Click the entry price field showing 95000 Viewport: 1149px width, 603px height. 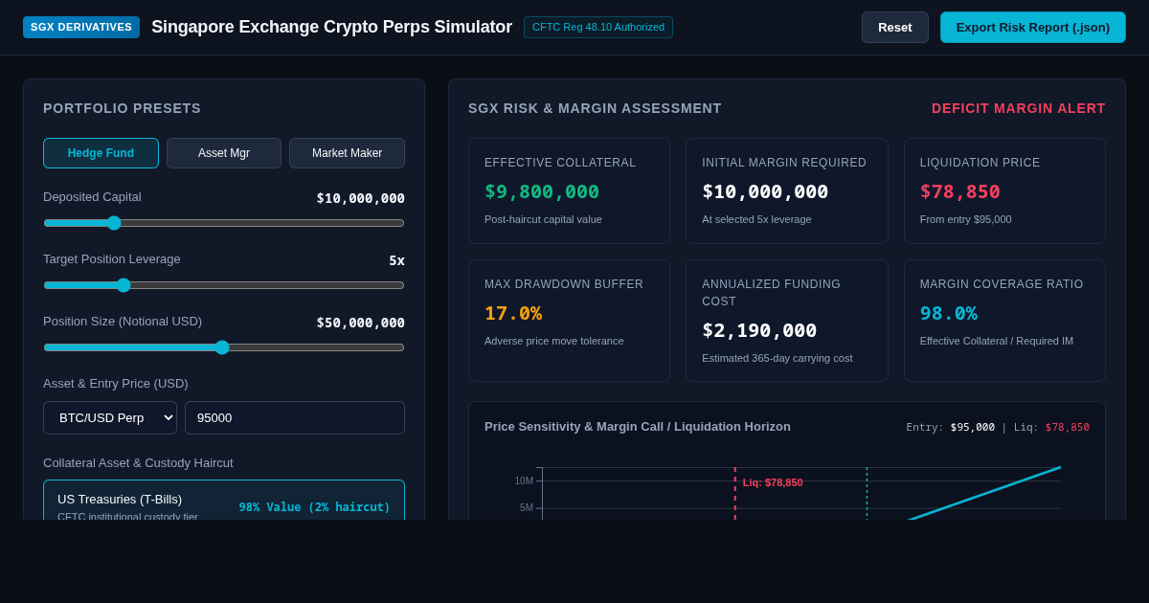pyautogui.click(x=295, y=417)
